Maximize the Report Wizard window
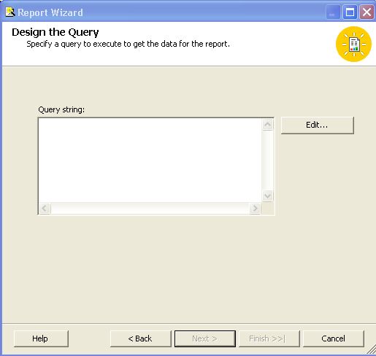376x356 pixels. pyautogui.click(x=350, y=12)
